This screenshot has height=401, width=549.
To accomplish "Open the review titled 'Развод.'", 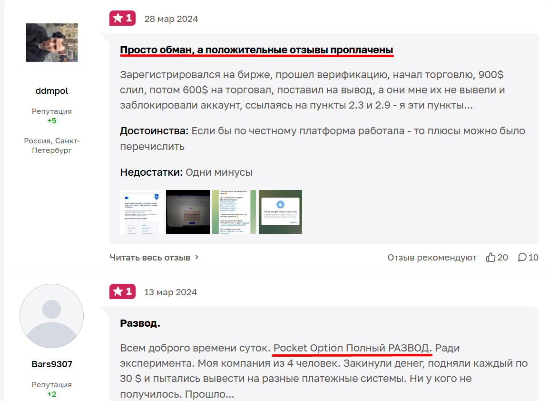I will [140, 323].
